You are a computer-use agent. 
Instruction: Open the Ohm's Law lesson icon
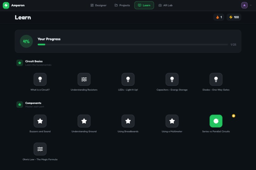point(40,149)
